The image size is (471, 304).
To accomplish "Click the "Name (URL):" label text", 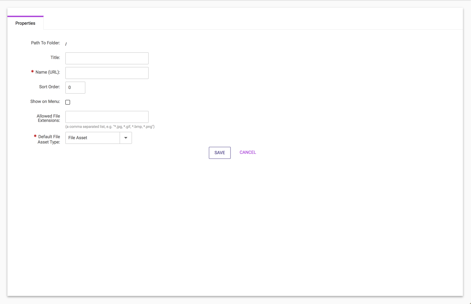I will click(48, 72).
